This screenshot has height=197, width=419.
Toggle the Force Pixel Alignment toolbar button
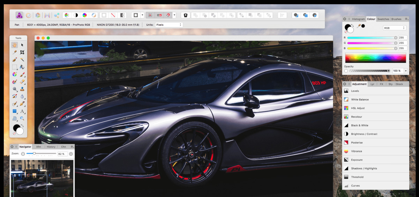point(150,15)
